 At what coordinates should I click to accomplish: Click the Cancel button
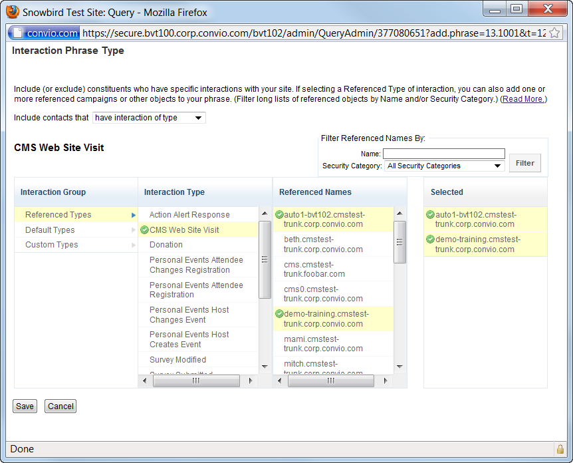pos(60,406)
